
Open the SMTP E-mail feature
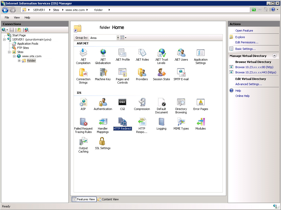(181, 74)
